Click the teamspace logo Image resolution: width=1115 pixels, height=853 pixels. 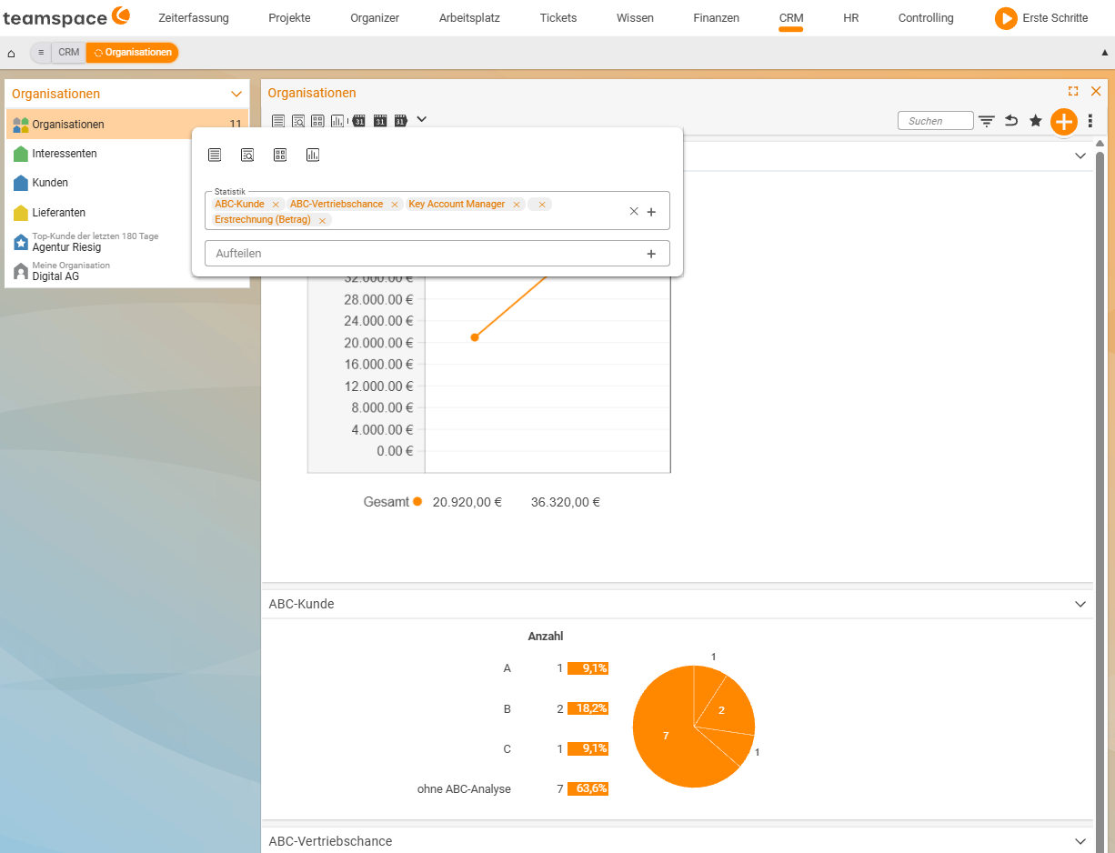[x=66, y=17]
